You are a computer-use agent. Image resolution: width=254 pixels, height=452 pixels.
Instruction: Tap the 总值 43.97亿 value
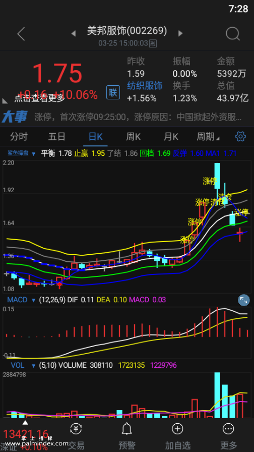[233, 98]
